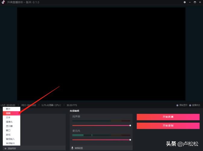Select 摄像头 in the popup menu
203x151 pixels.
(x=9, y=122)
